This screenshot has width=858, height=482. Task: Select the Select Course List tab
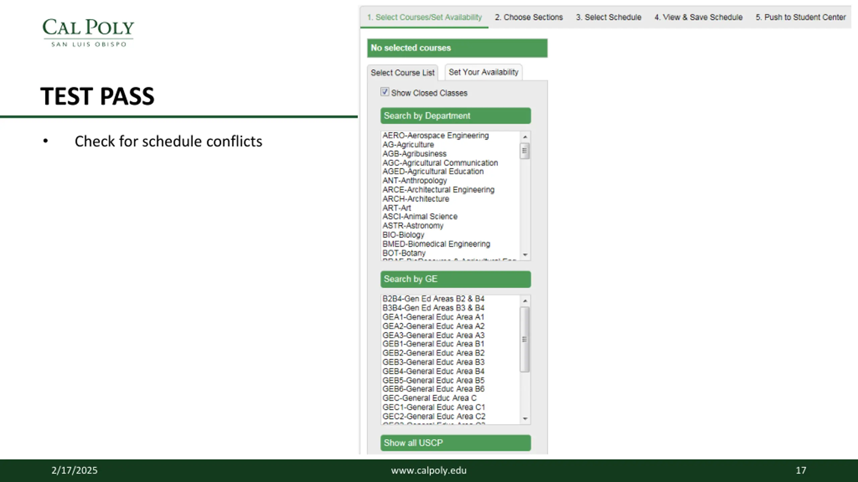(x=403, y=73)
